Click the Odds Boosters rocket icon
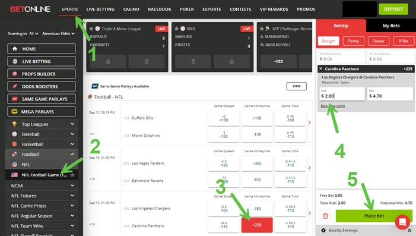The width and height of the screenshot is (416, 236). (15, 86)
